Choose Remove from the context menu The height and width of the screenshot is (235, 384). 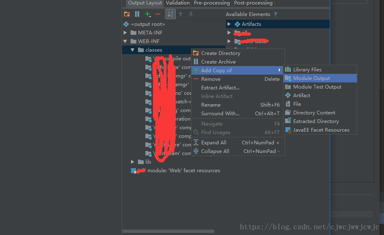tap(238, 79)
